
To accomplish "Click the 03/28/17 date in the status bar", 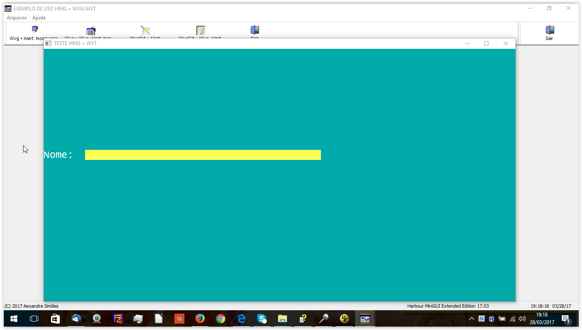I will click(x=562, y=306).
